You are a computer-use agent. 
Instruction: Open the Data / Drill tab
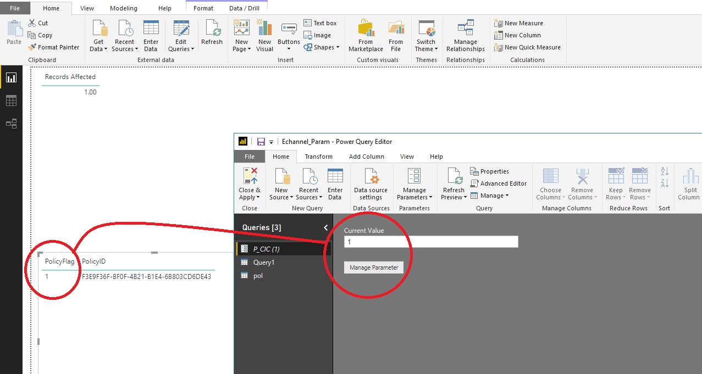[x=244, y=8]
